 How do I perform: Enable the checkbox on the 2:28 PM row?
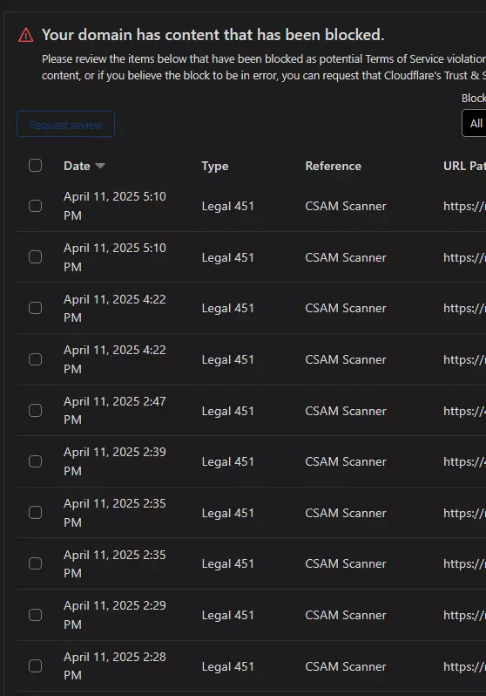(36, 665)
